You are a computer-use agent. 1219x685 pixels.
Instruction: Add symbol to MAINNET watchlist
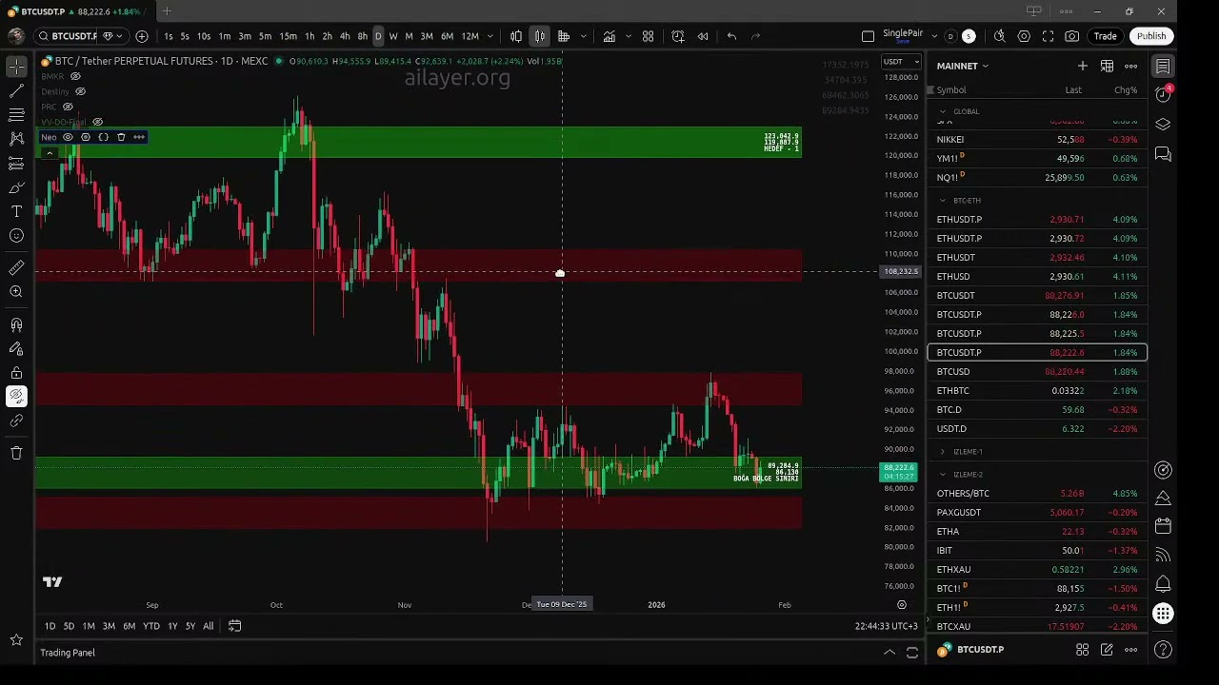coord(1083,66)
